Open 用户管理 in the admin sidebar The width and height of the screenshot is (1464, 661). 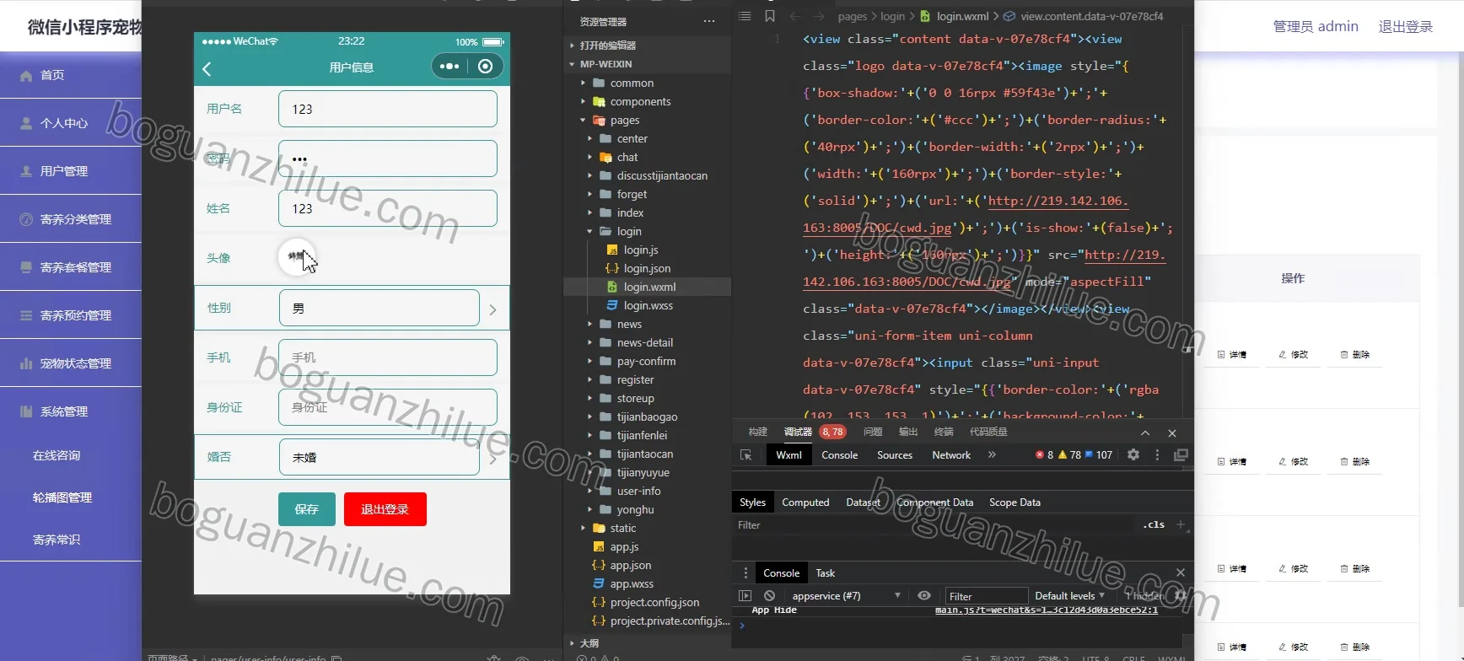71,171
